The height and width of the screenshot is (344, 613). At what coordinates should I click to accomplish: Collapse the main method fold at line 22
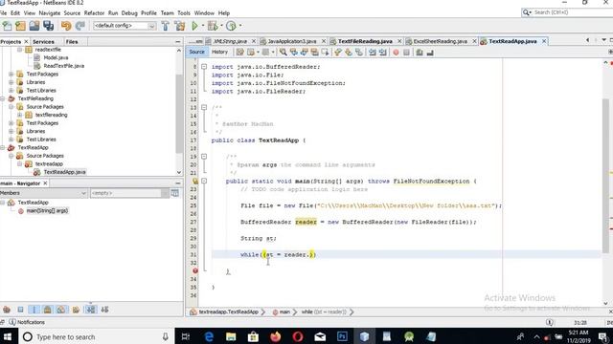click(x=204, y=181)
